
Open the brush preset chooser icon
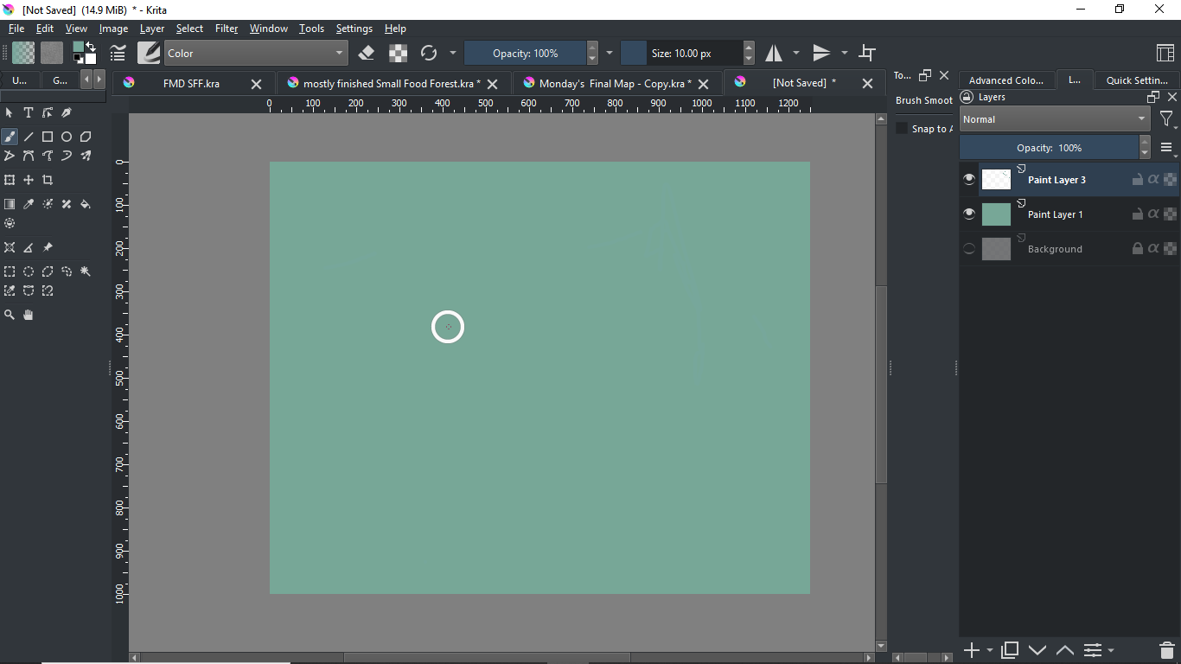149,53
